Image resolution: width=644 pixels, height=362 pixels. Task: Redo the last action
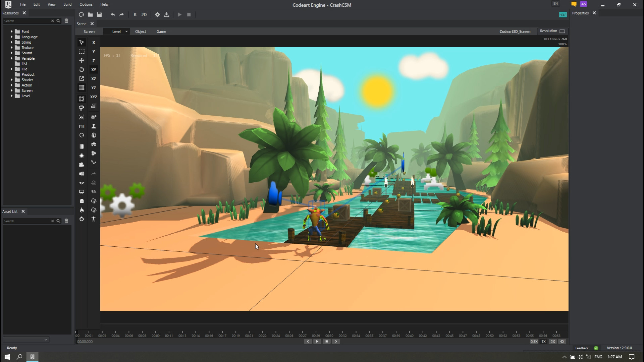pos(122,15)
